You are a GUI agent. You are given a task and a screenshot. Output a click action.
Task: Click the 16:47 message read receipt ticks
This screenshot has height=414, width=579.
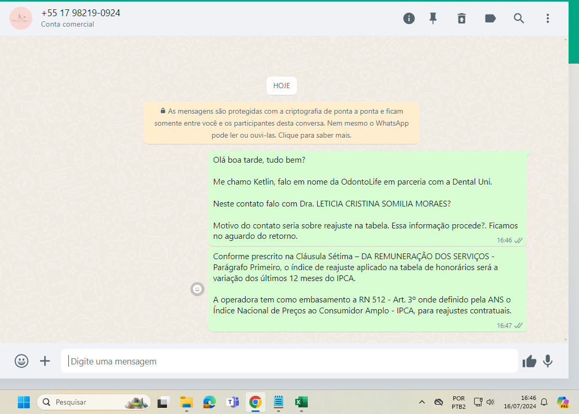518,326
